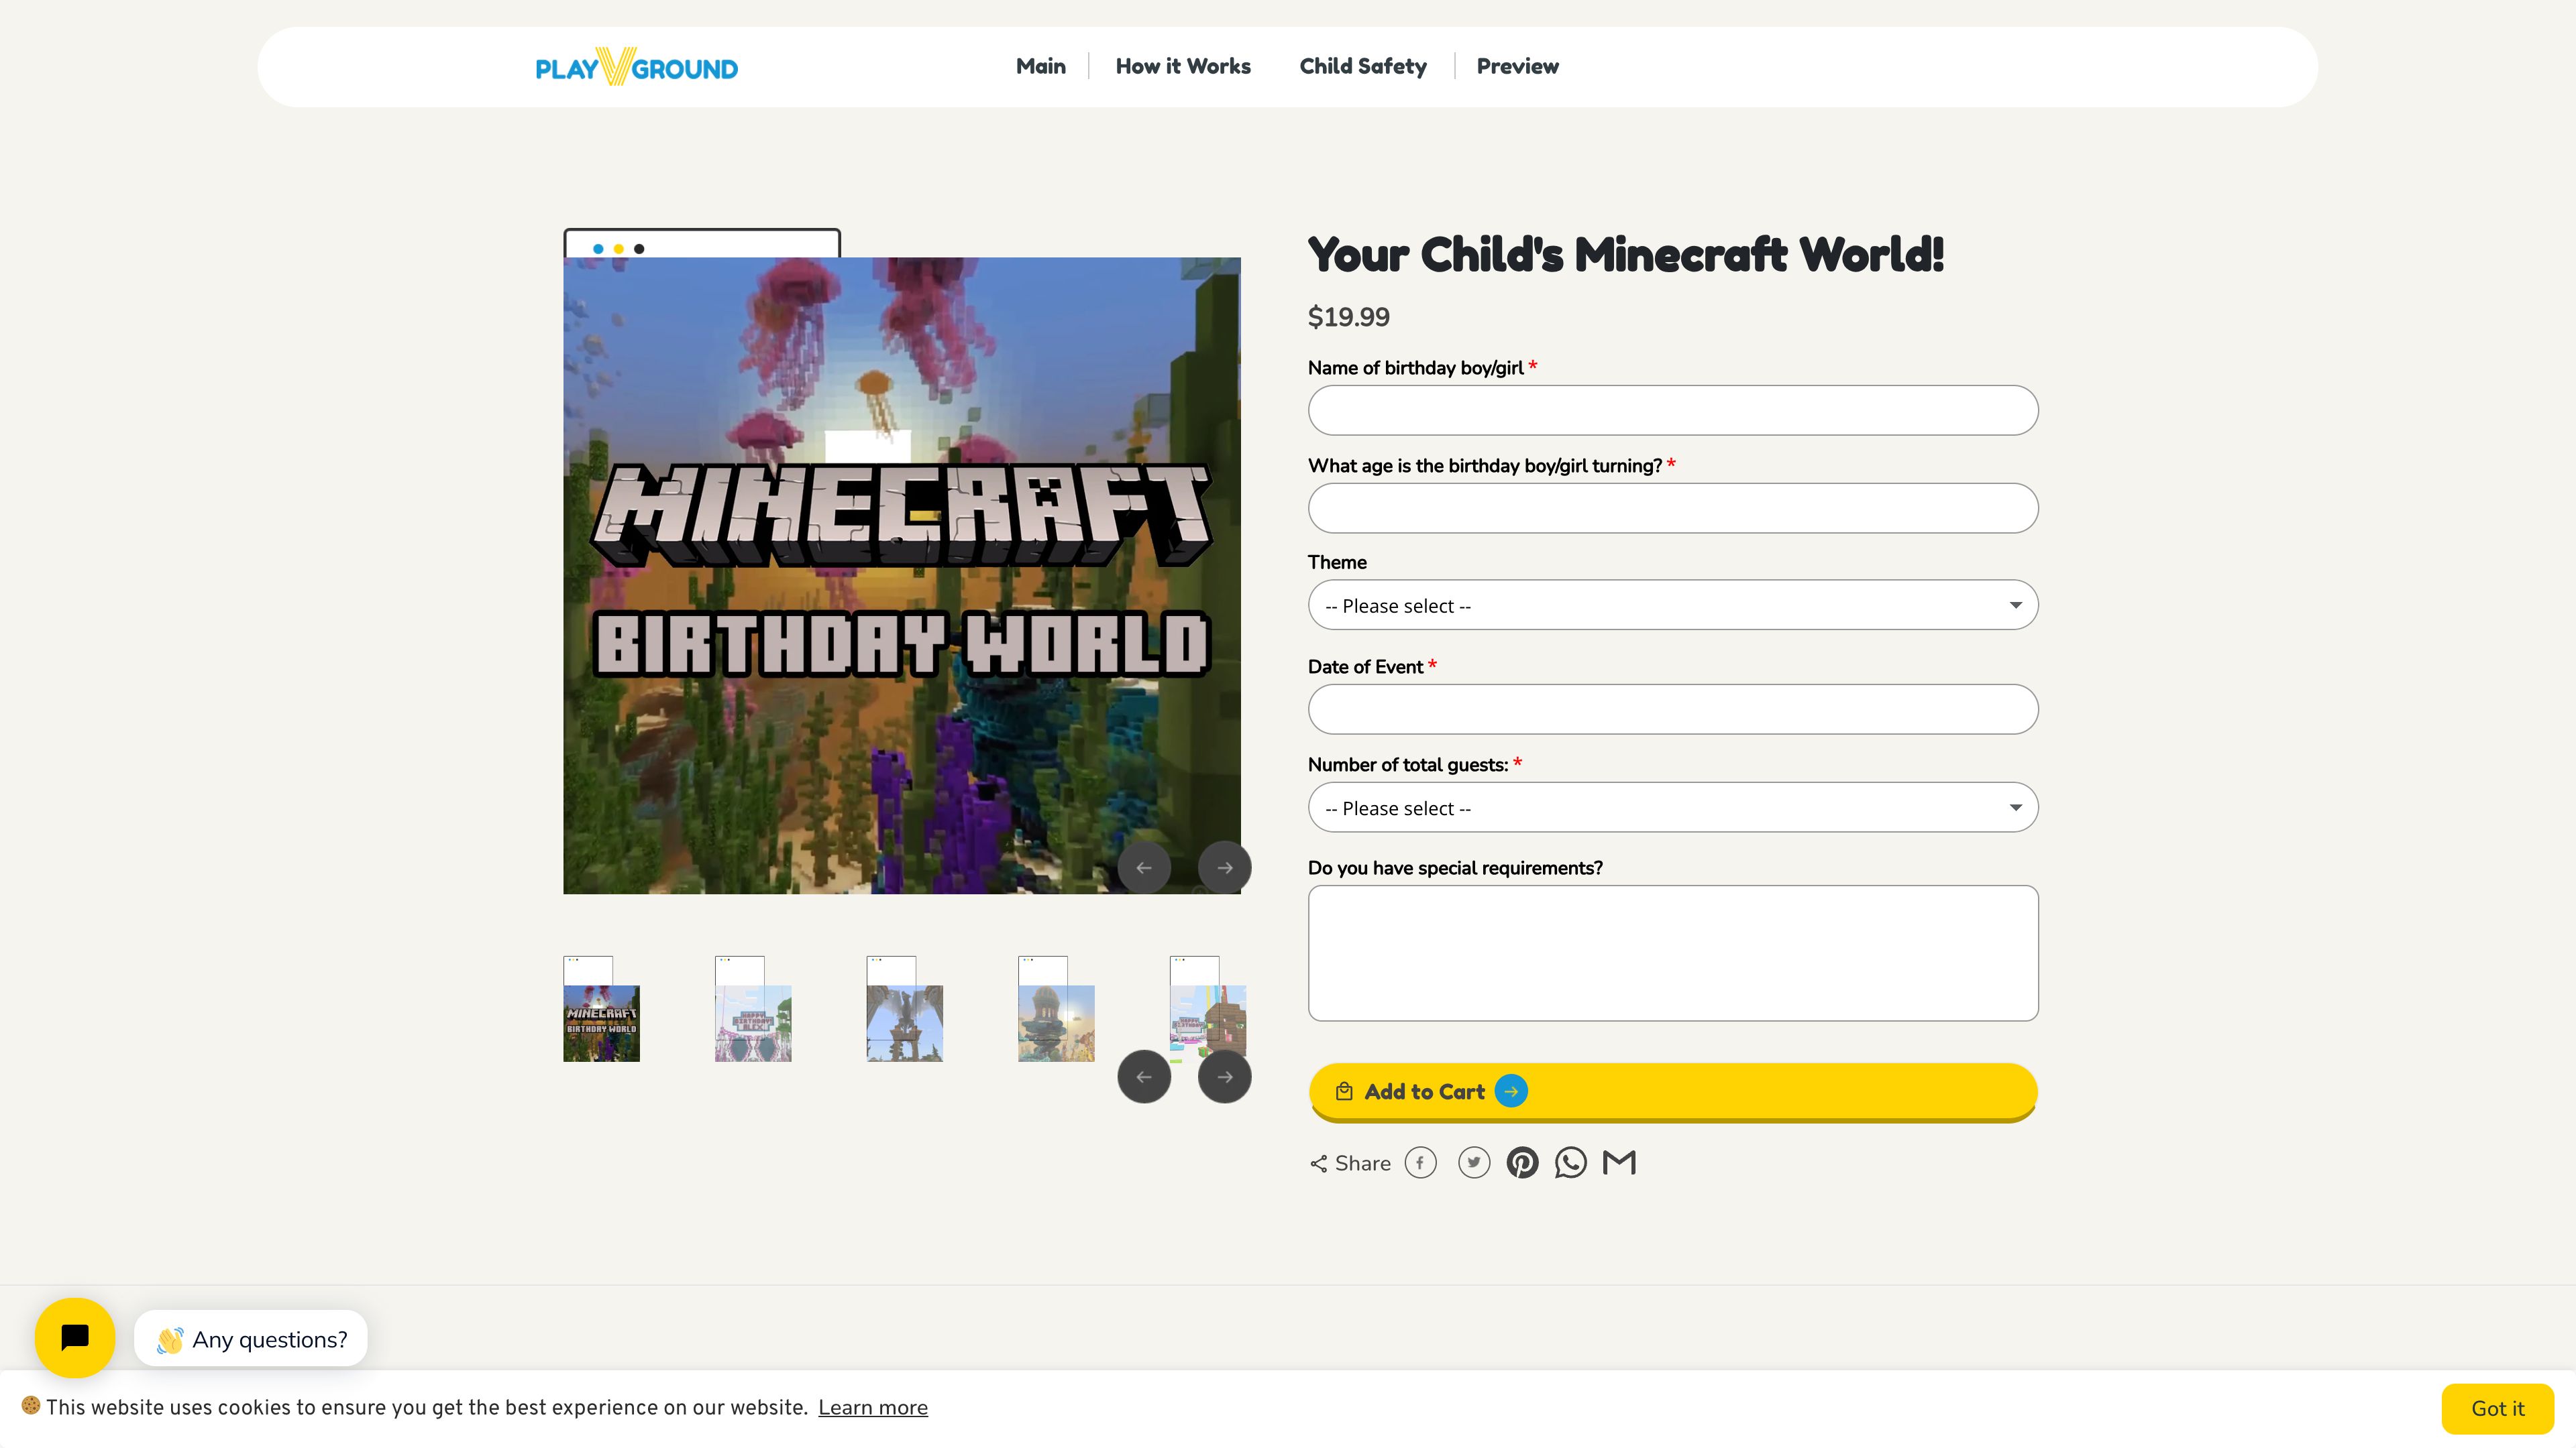The image size is (2576, 1448).
Task: Share the product via WhatsApp
Action: [x=1570, y=1162]
